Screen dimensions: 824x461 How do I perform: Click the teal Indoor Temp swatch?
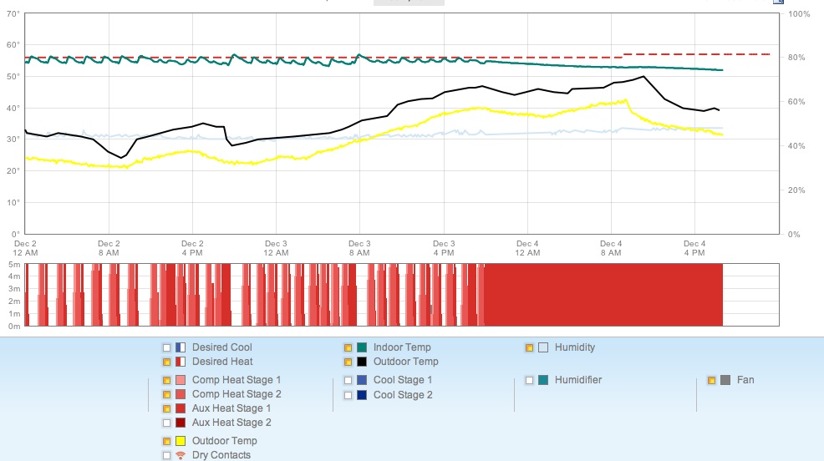(362, 347)
